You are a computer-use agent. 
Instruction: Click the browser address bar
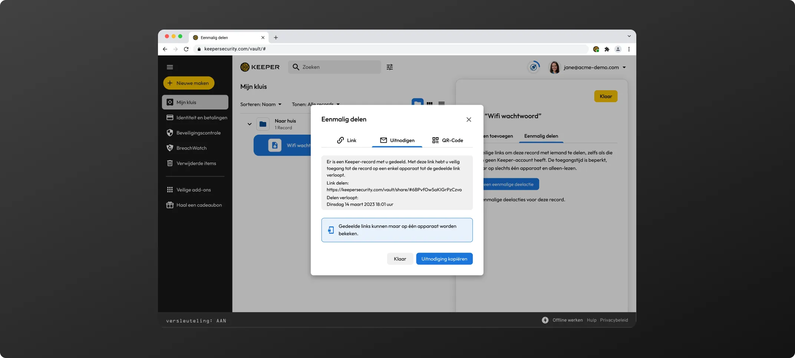(x=391, y=49)
